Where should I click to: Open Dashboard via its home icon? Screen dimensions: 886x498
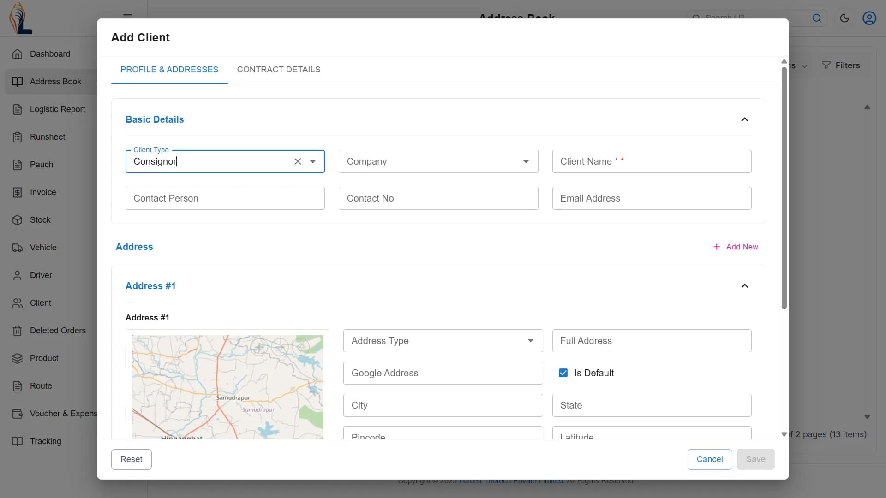[17, 54]
